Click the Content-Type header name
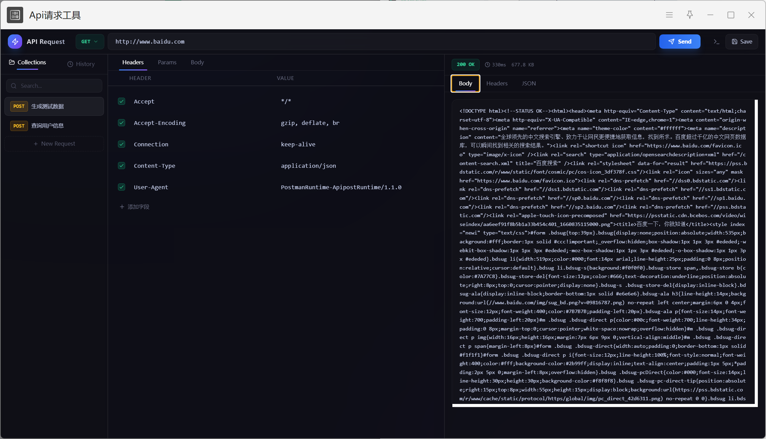Image resolution: width=766 pixels, height=439 pixels. coord(154,166)
